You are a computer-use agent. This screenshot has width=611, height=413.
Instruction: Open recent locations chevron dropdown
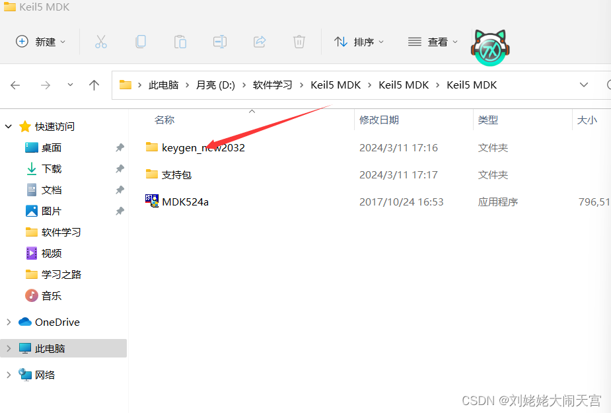(x=70, y=85)
